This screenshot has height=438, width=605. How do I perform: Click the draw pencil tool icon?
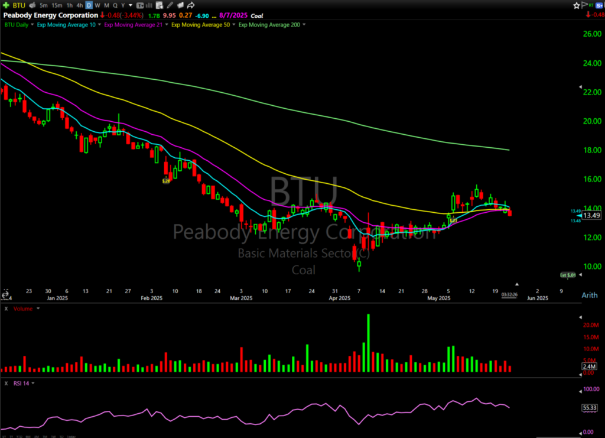pos(169,5)
